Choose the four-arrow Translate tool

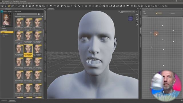pyautogui.click(x=16, y=6)
